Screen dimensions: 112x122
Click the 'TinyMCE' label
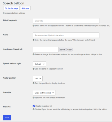7,107
